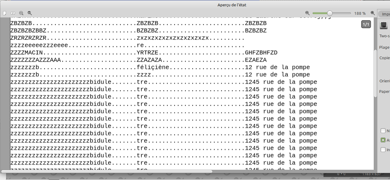
Task: Open the Impr tab in side panel
Action: [385, 14]
